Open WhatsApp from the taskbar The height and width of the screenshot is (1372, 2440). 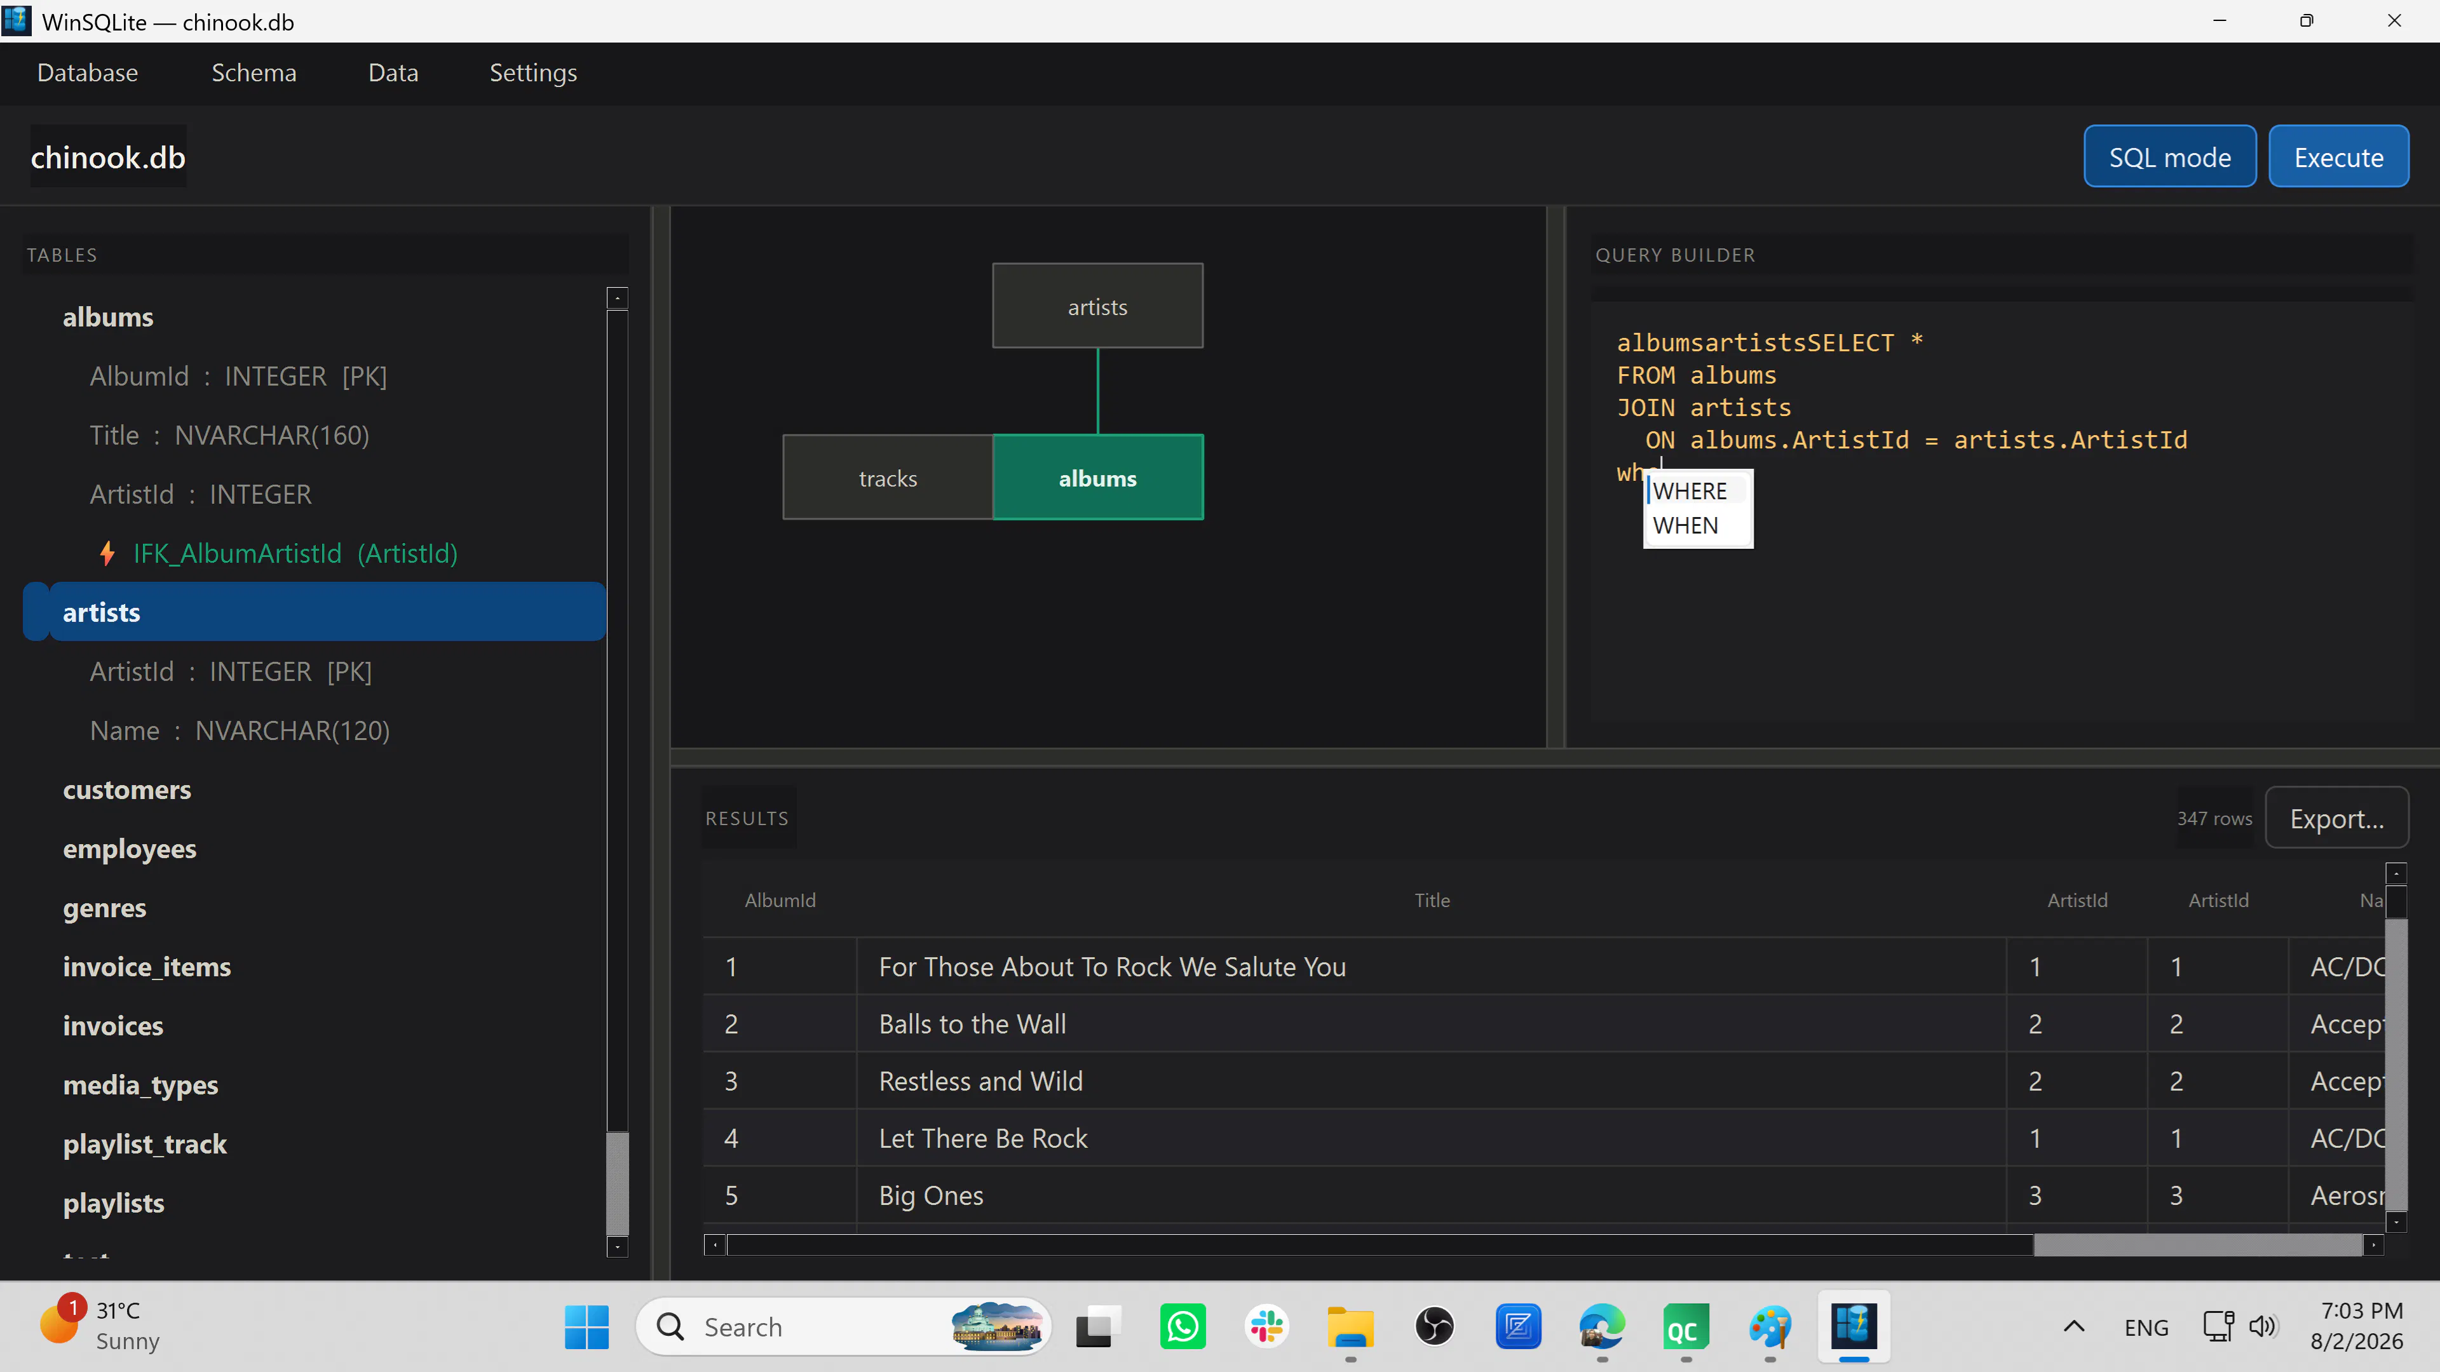pyautogui.click(x=1182, y=1326)
